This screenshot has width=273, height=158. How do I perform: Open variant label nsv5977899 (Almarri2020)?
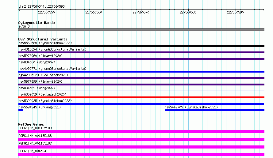coord(40,81)
